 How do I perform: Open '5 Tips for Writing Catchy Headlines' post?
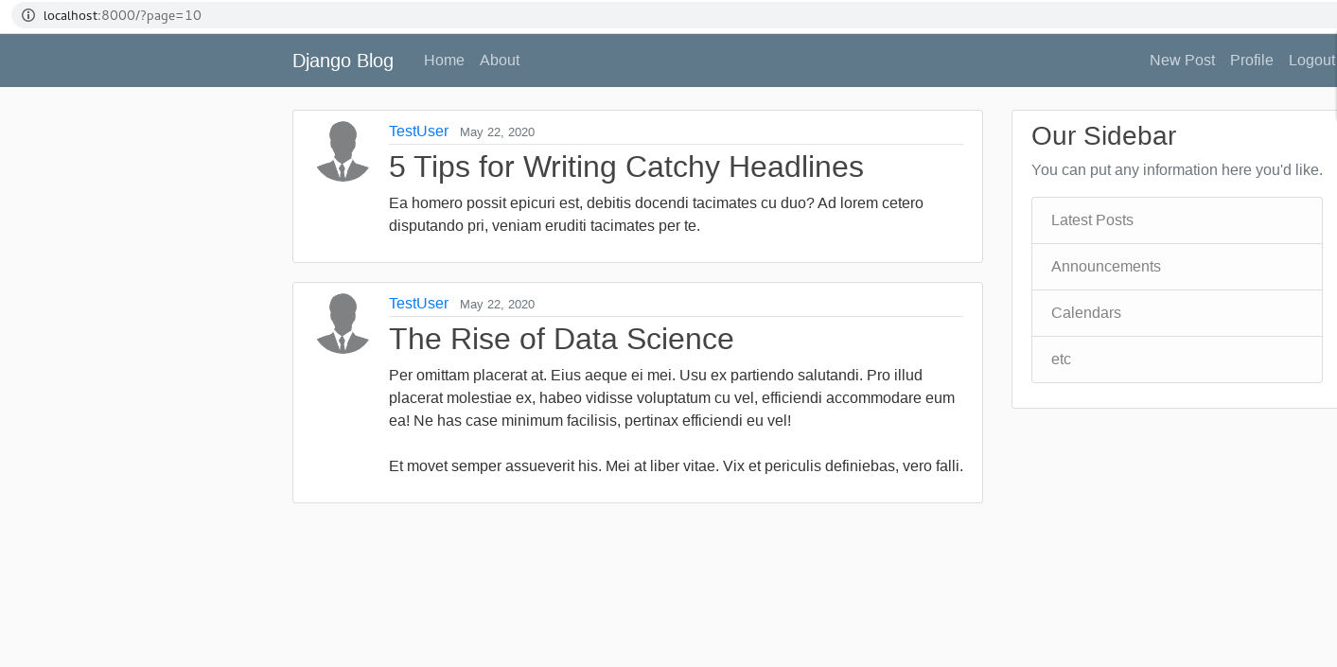pos(625,167)
